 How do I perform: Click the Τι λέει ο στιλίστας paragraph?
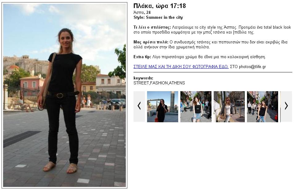(212, 30)
